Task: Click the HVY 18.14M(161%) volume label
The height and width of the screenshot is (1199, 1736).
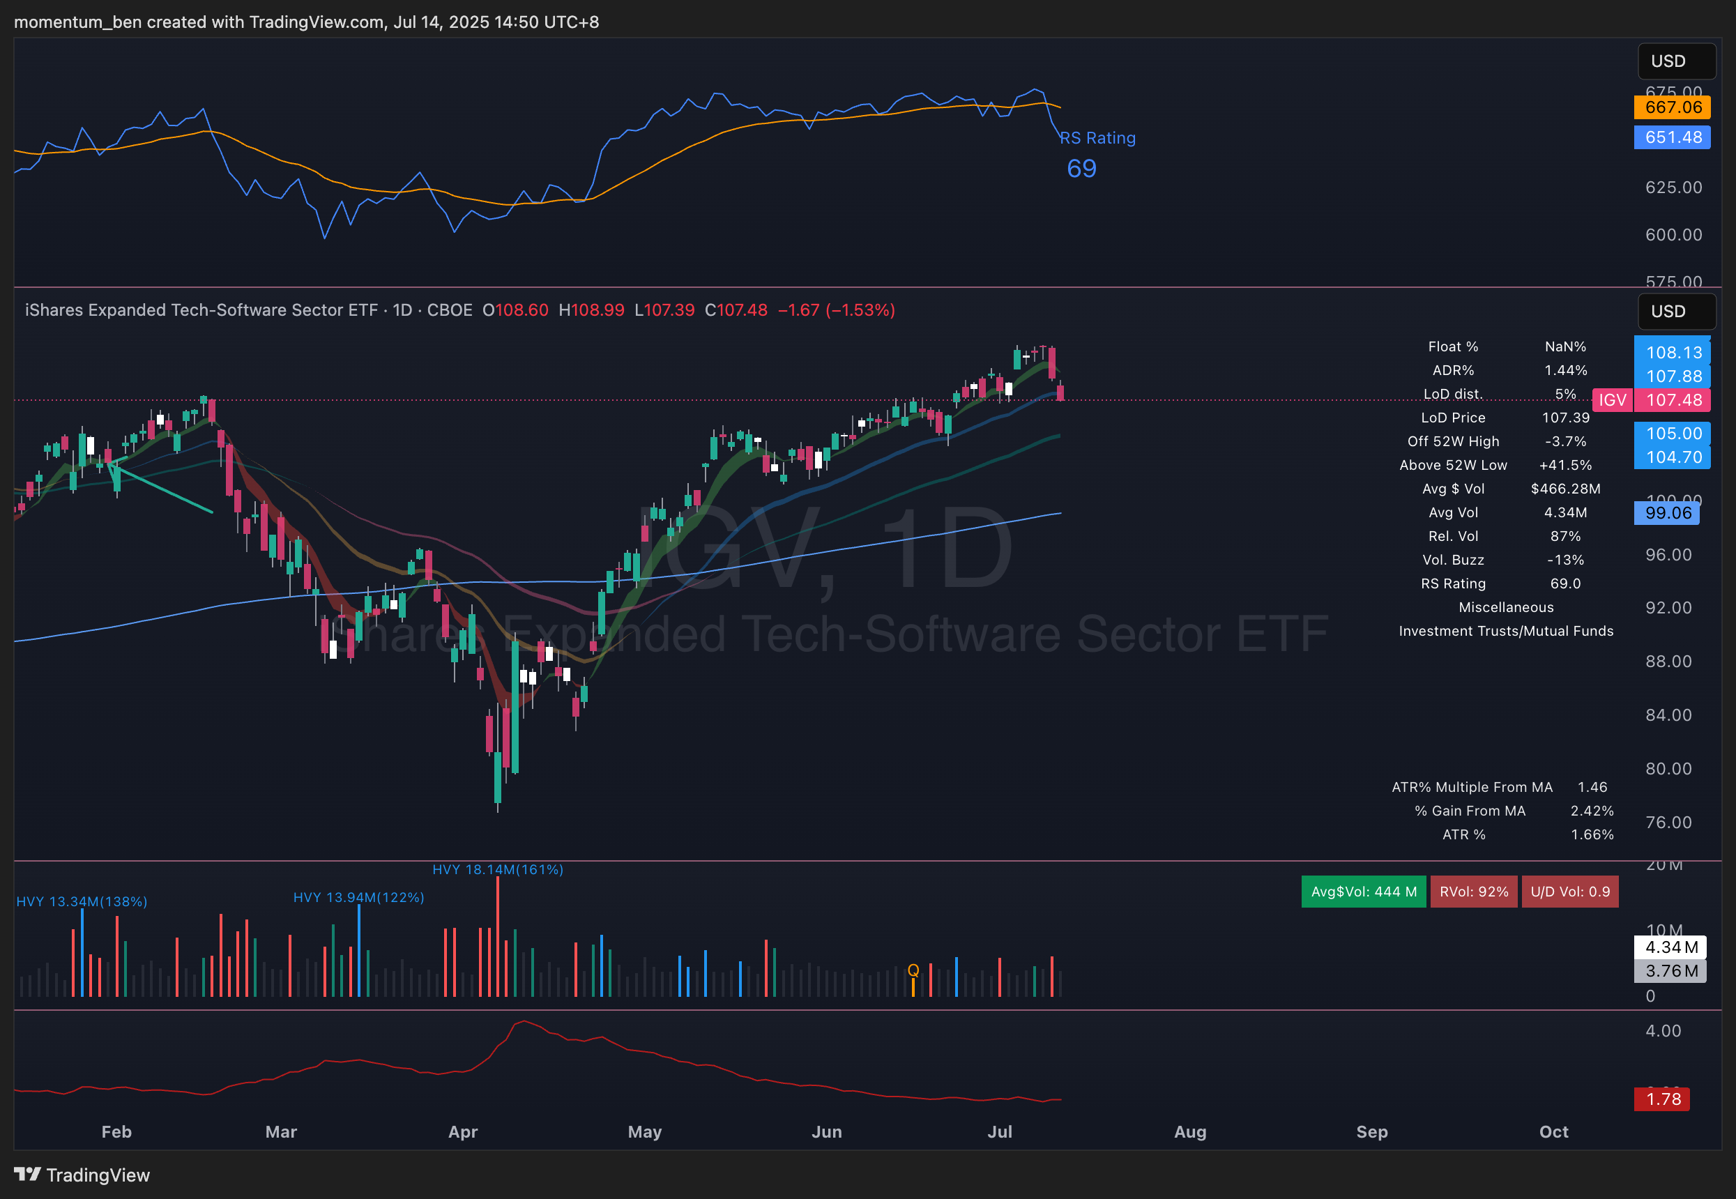Action: [497, 869]
